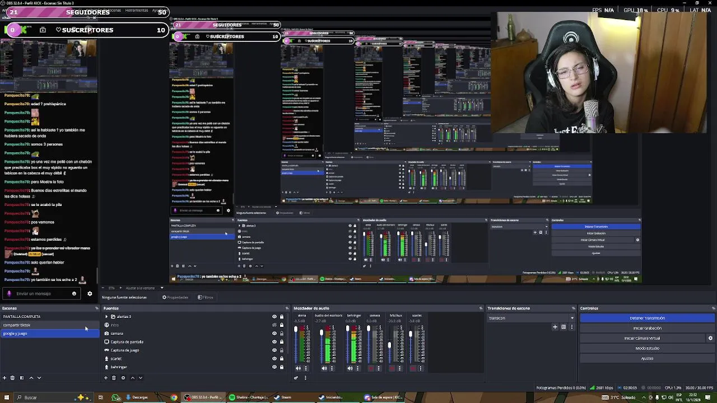Open audio mixer bottom options menu dots

coord(305,378)
